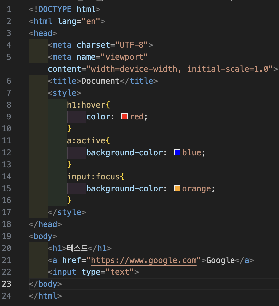Click the Korean 테스트 heading text
Viewport: 279px width, 306px height.
coord(77,248)
